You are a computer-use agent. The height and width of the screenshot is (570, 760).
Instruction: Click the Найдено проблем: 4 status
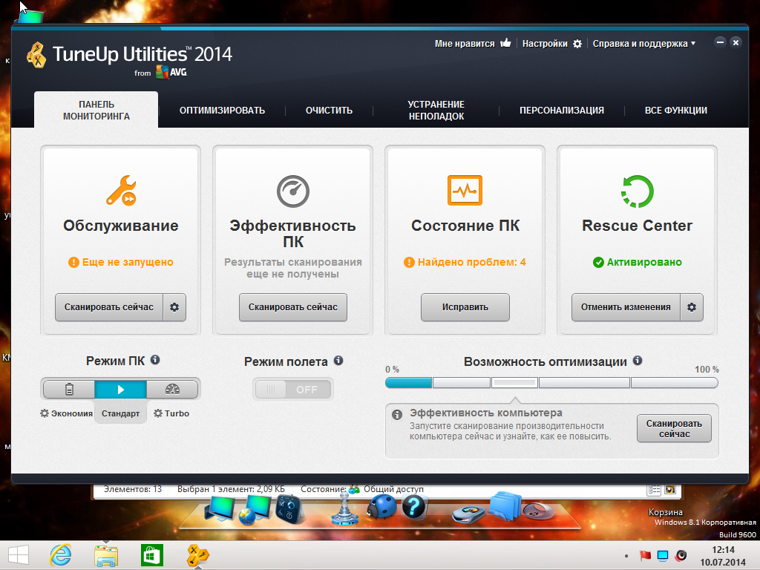tap(465, 262)
